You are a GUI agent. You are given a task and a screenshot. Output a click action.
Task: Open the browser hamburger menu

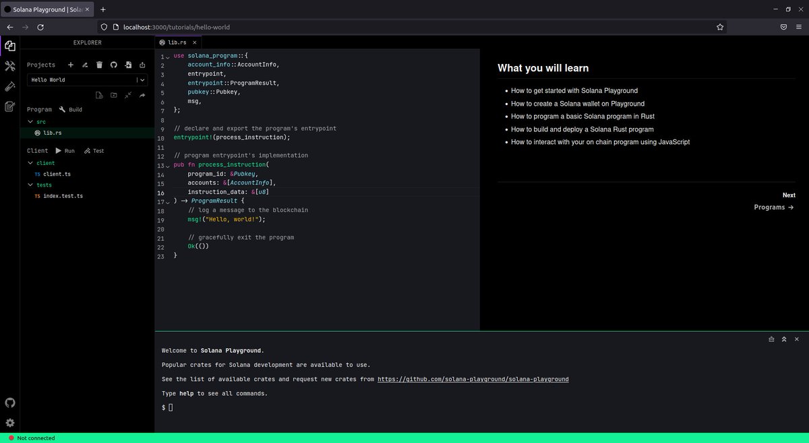tap(799, 27)
